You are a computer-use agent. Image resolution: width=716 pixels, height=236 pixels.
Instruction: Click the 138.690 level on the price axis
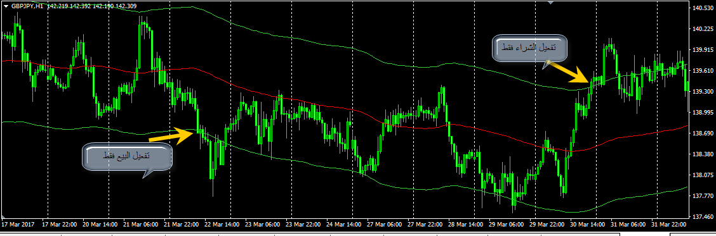click(x=703, y=134)
